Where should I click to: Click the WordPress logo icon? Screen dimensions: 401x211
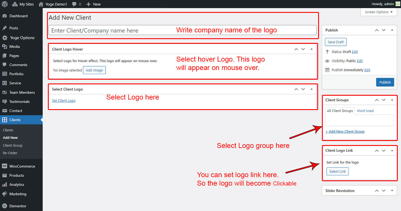[5, 4]
